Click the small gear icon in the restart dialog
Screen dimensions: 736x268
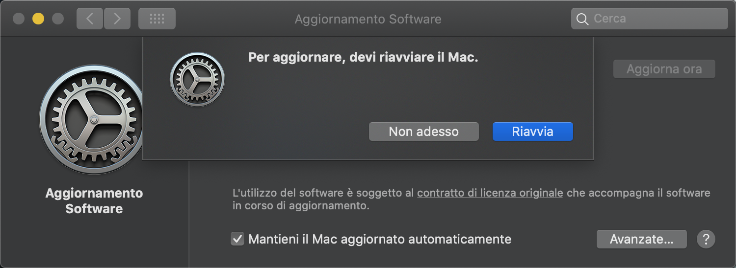click(197, 79)
